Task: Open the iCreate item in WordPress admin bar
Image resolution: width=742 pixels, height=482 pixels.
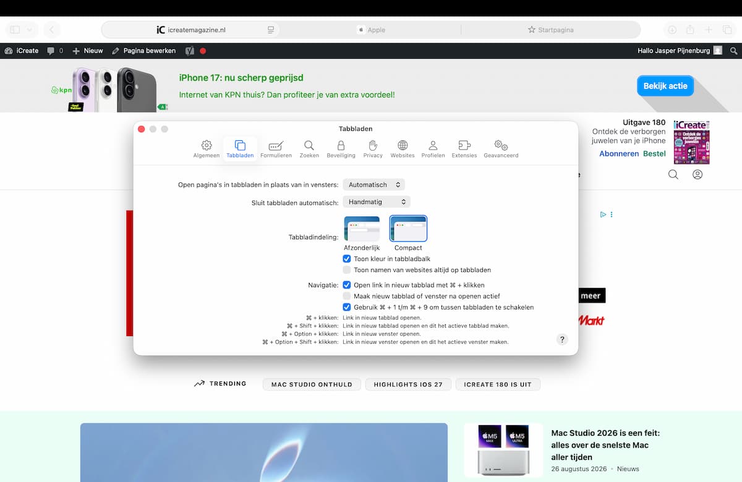Action: click(x=22, y=51)
